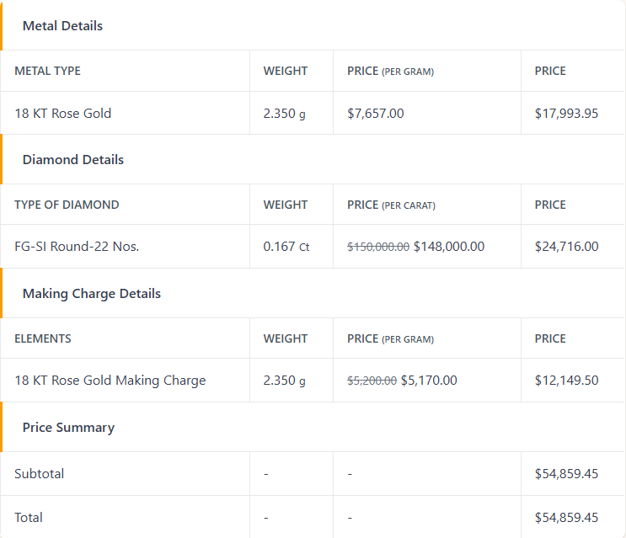Click the $12,149.50 making charge price
This screenshot has width=626, height=538.
[566, 381]
